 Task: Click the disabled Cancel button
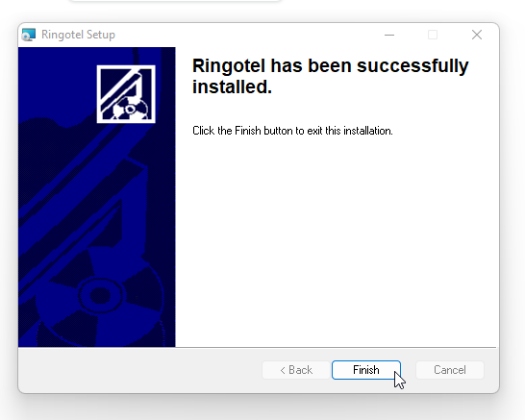[x=450, y=370]
